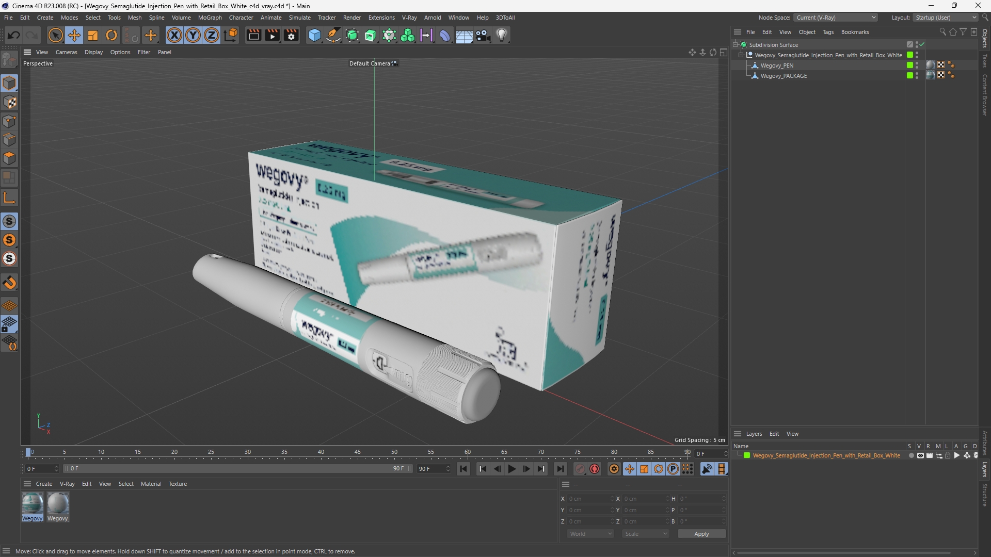Viewport: 991px width, 557px height.
Task: Switch to the Takes side tab
Action: (985, 60)
